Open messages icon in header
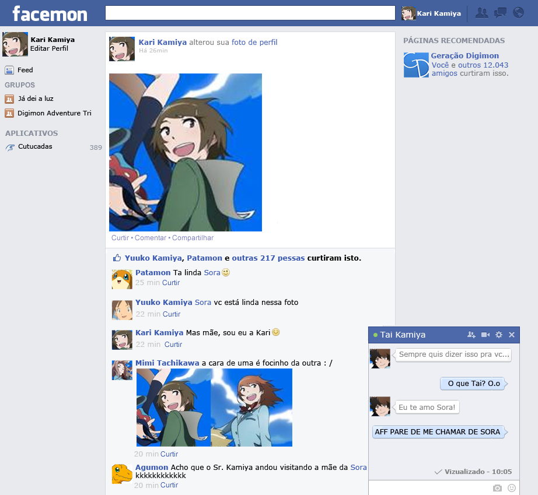 coord(500,13)
